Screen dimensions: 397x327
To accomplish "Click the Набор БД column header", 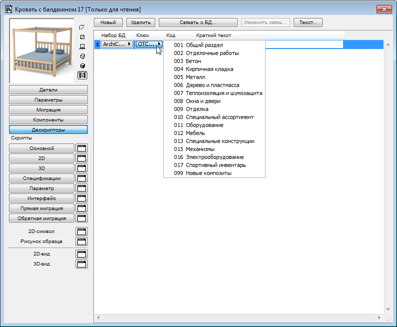I will (117, 35).
